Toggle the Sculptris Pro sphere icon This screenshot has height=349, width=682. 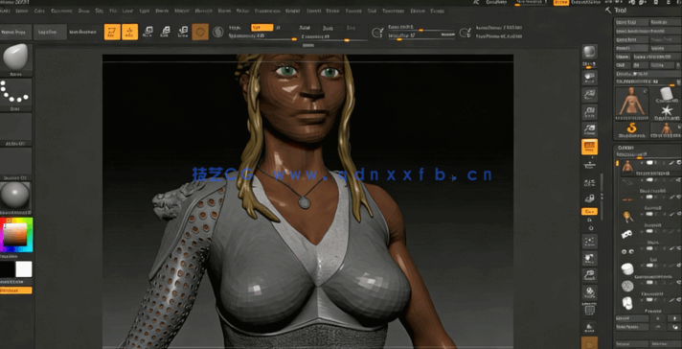217,32
